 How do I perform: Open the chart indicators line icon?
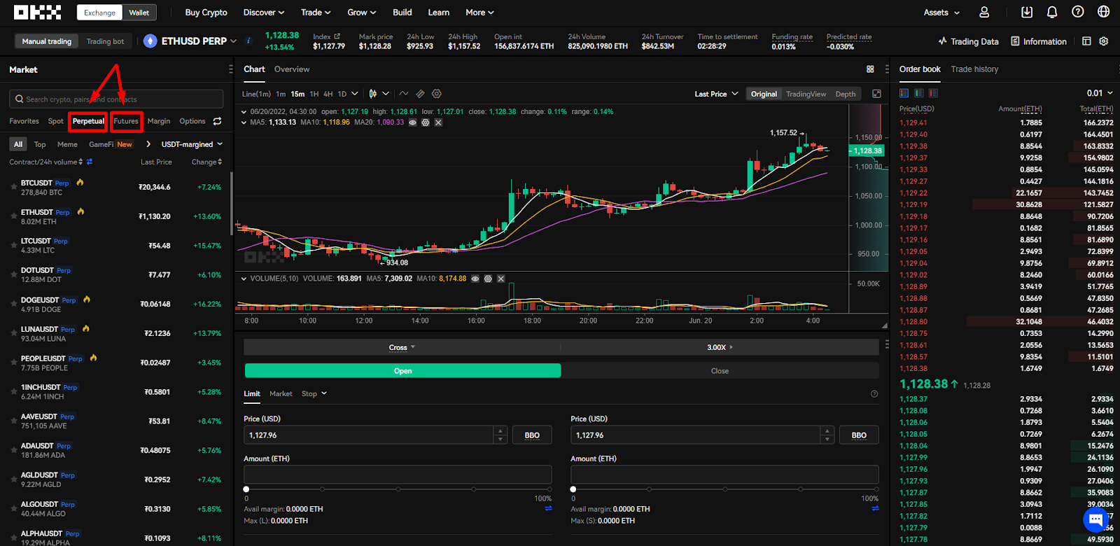tap(404, 94)
